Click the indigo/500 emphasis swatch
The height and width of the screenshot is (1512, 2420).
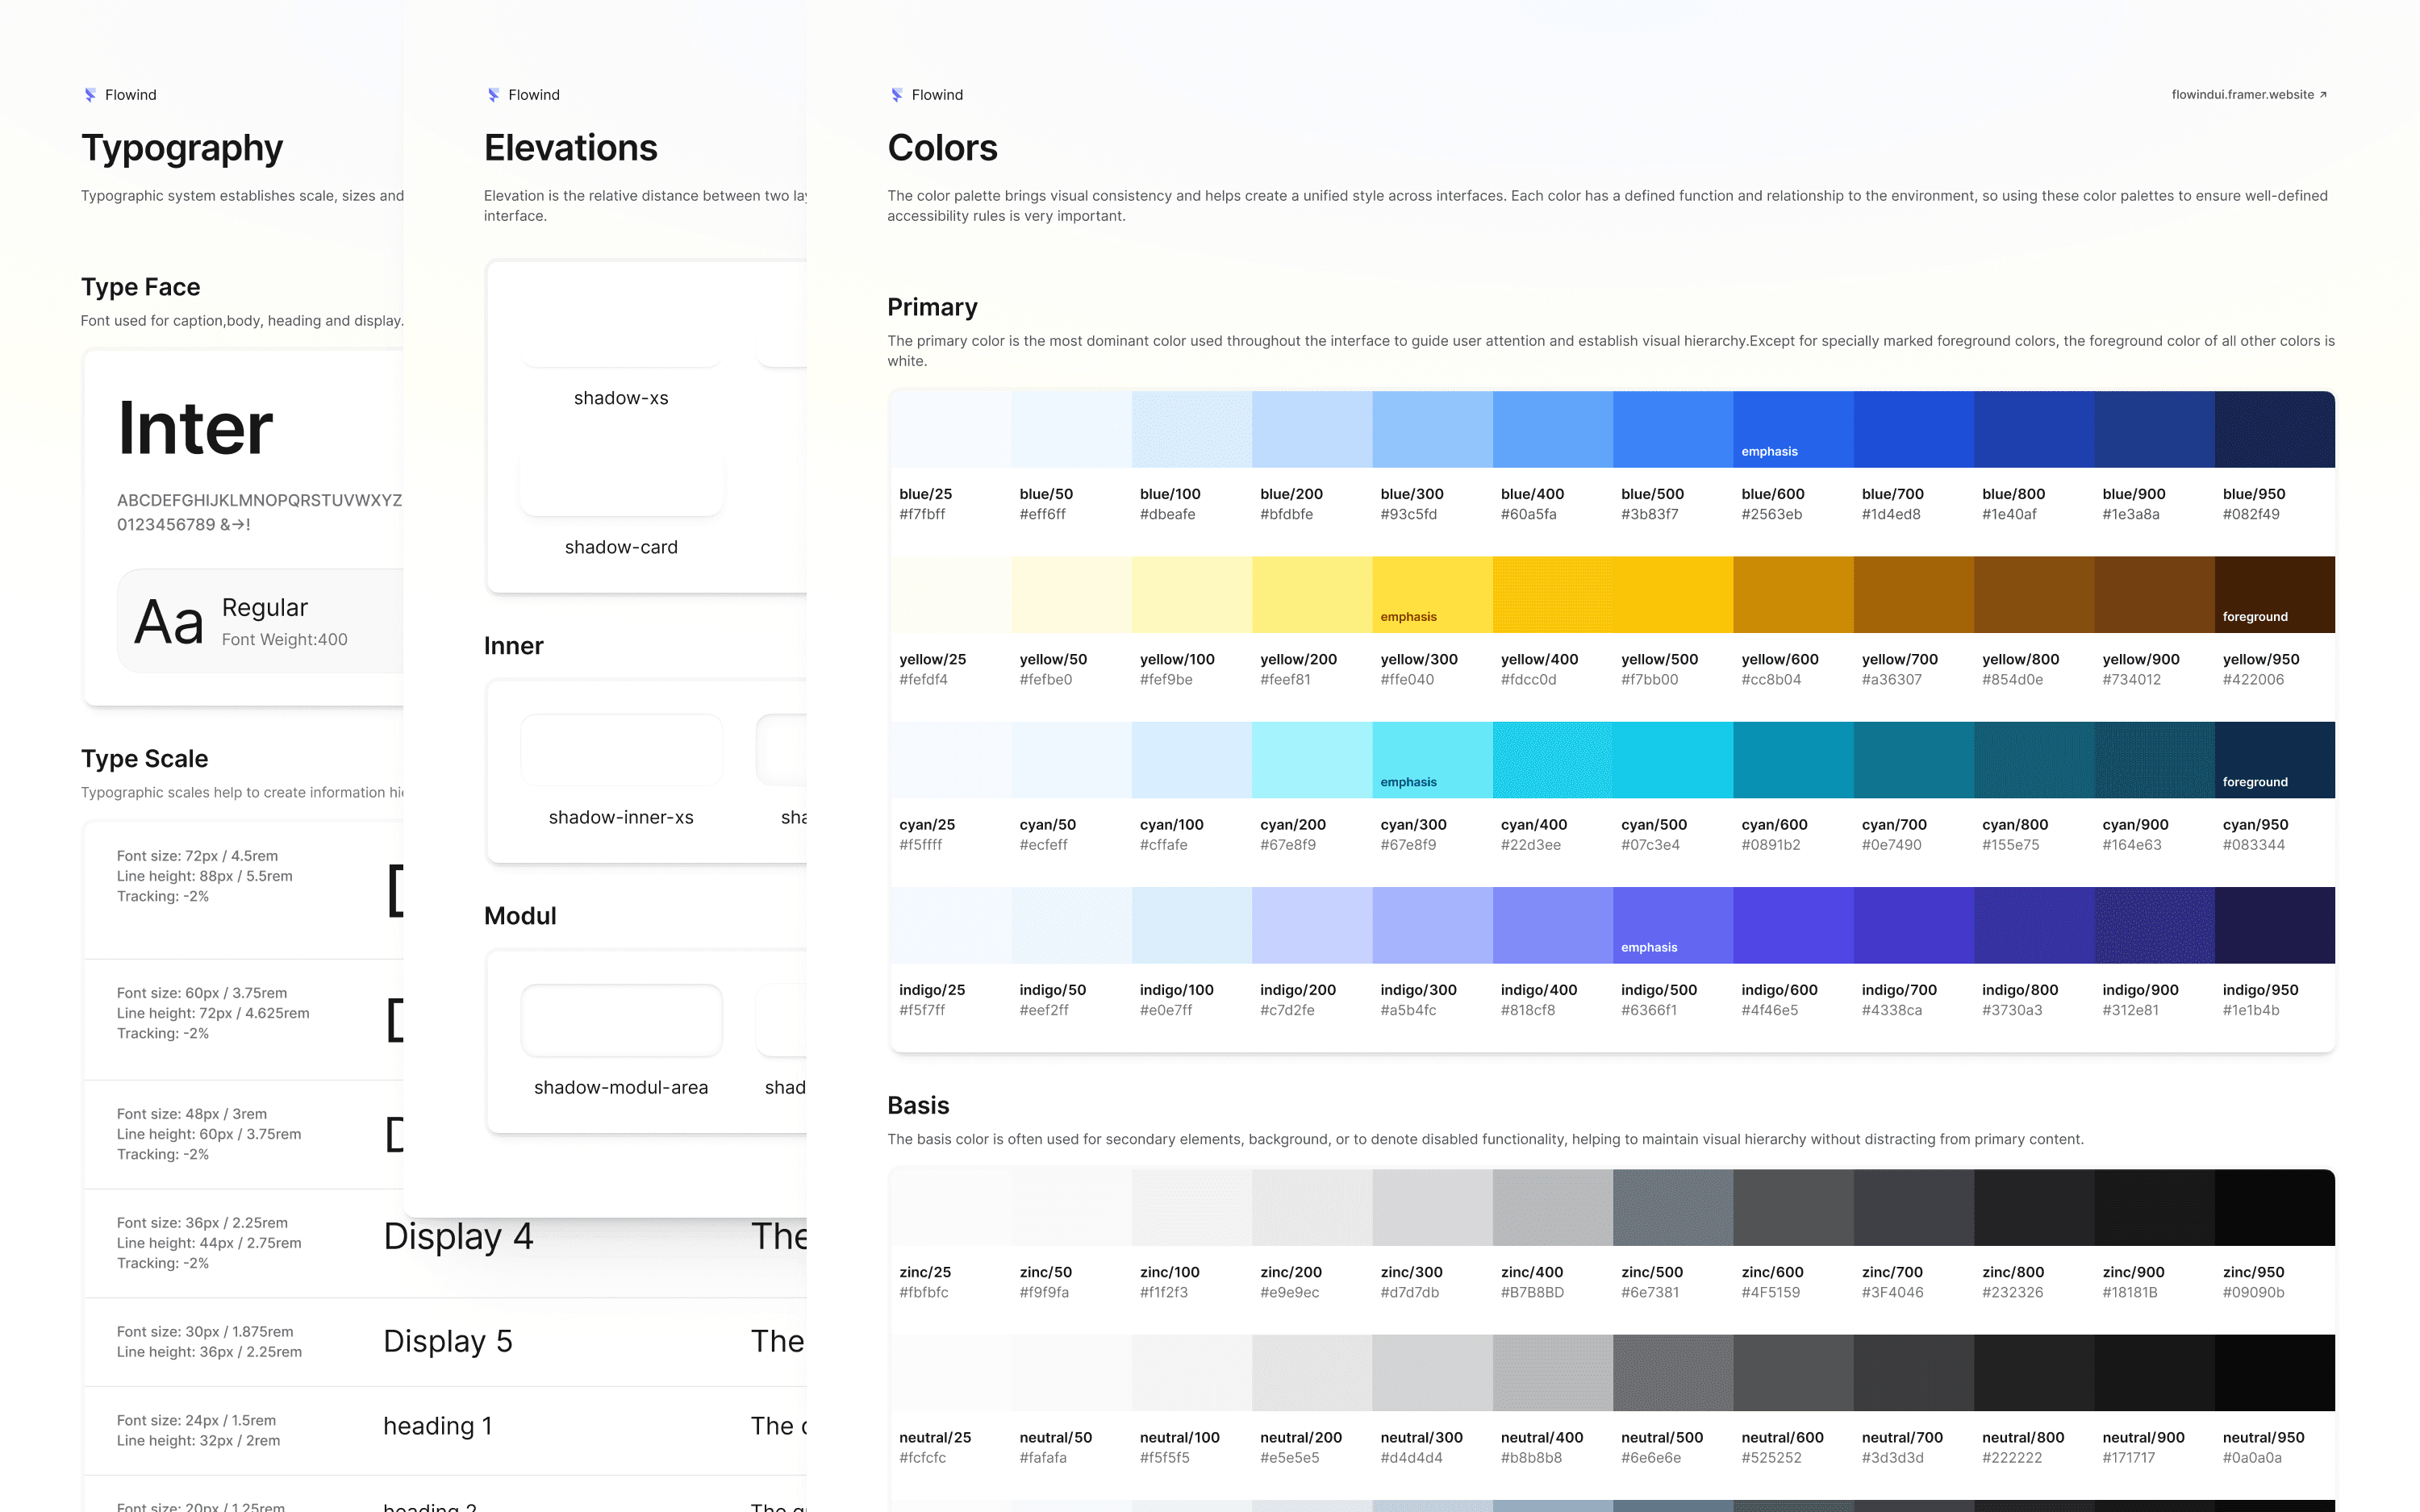(x=1672, y=925)
